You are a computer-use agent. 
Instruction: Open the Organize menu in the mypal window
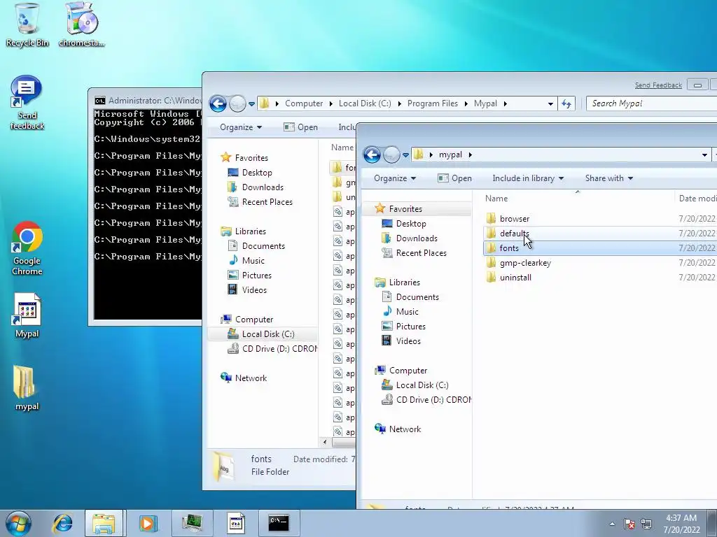click(395, 178)
